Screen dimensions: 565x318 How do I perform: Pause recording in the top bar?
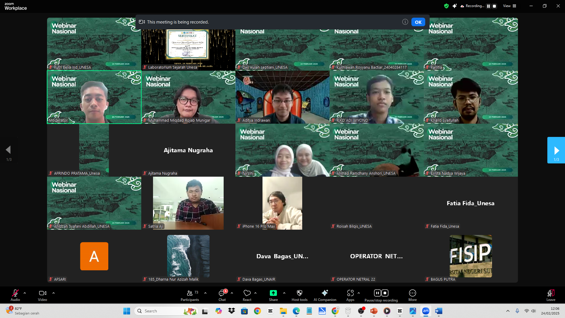[488, 6]
